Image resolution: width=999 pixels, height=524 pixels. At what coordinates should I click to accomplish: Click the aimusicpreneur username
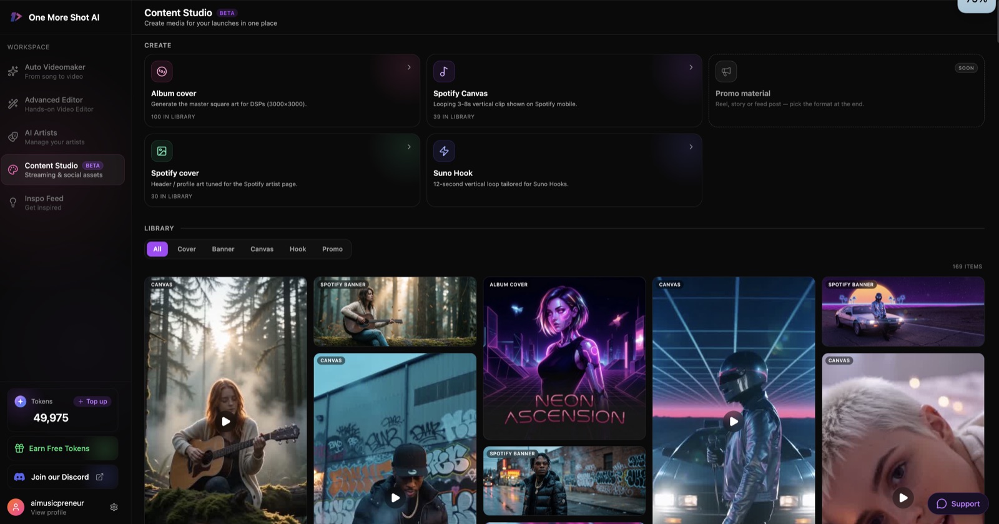coord(57,503)
